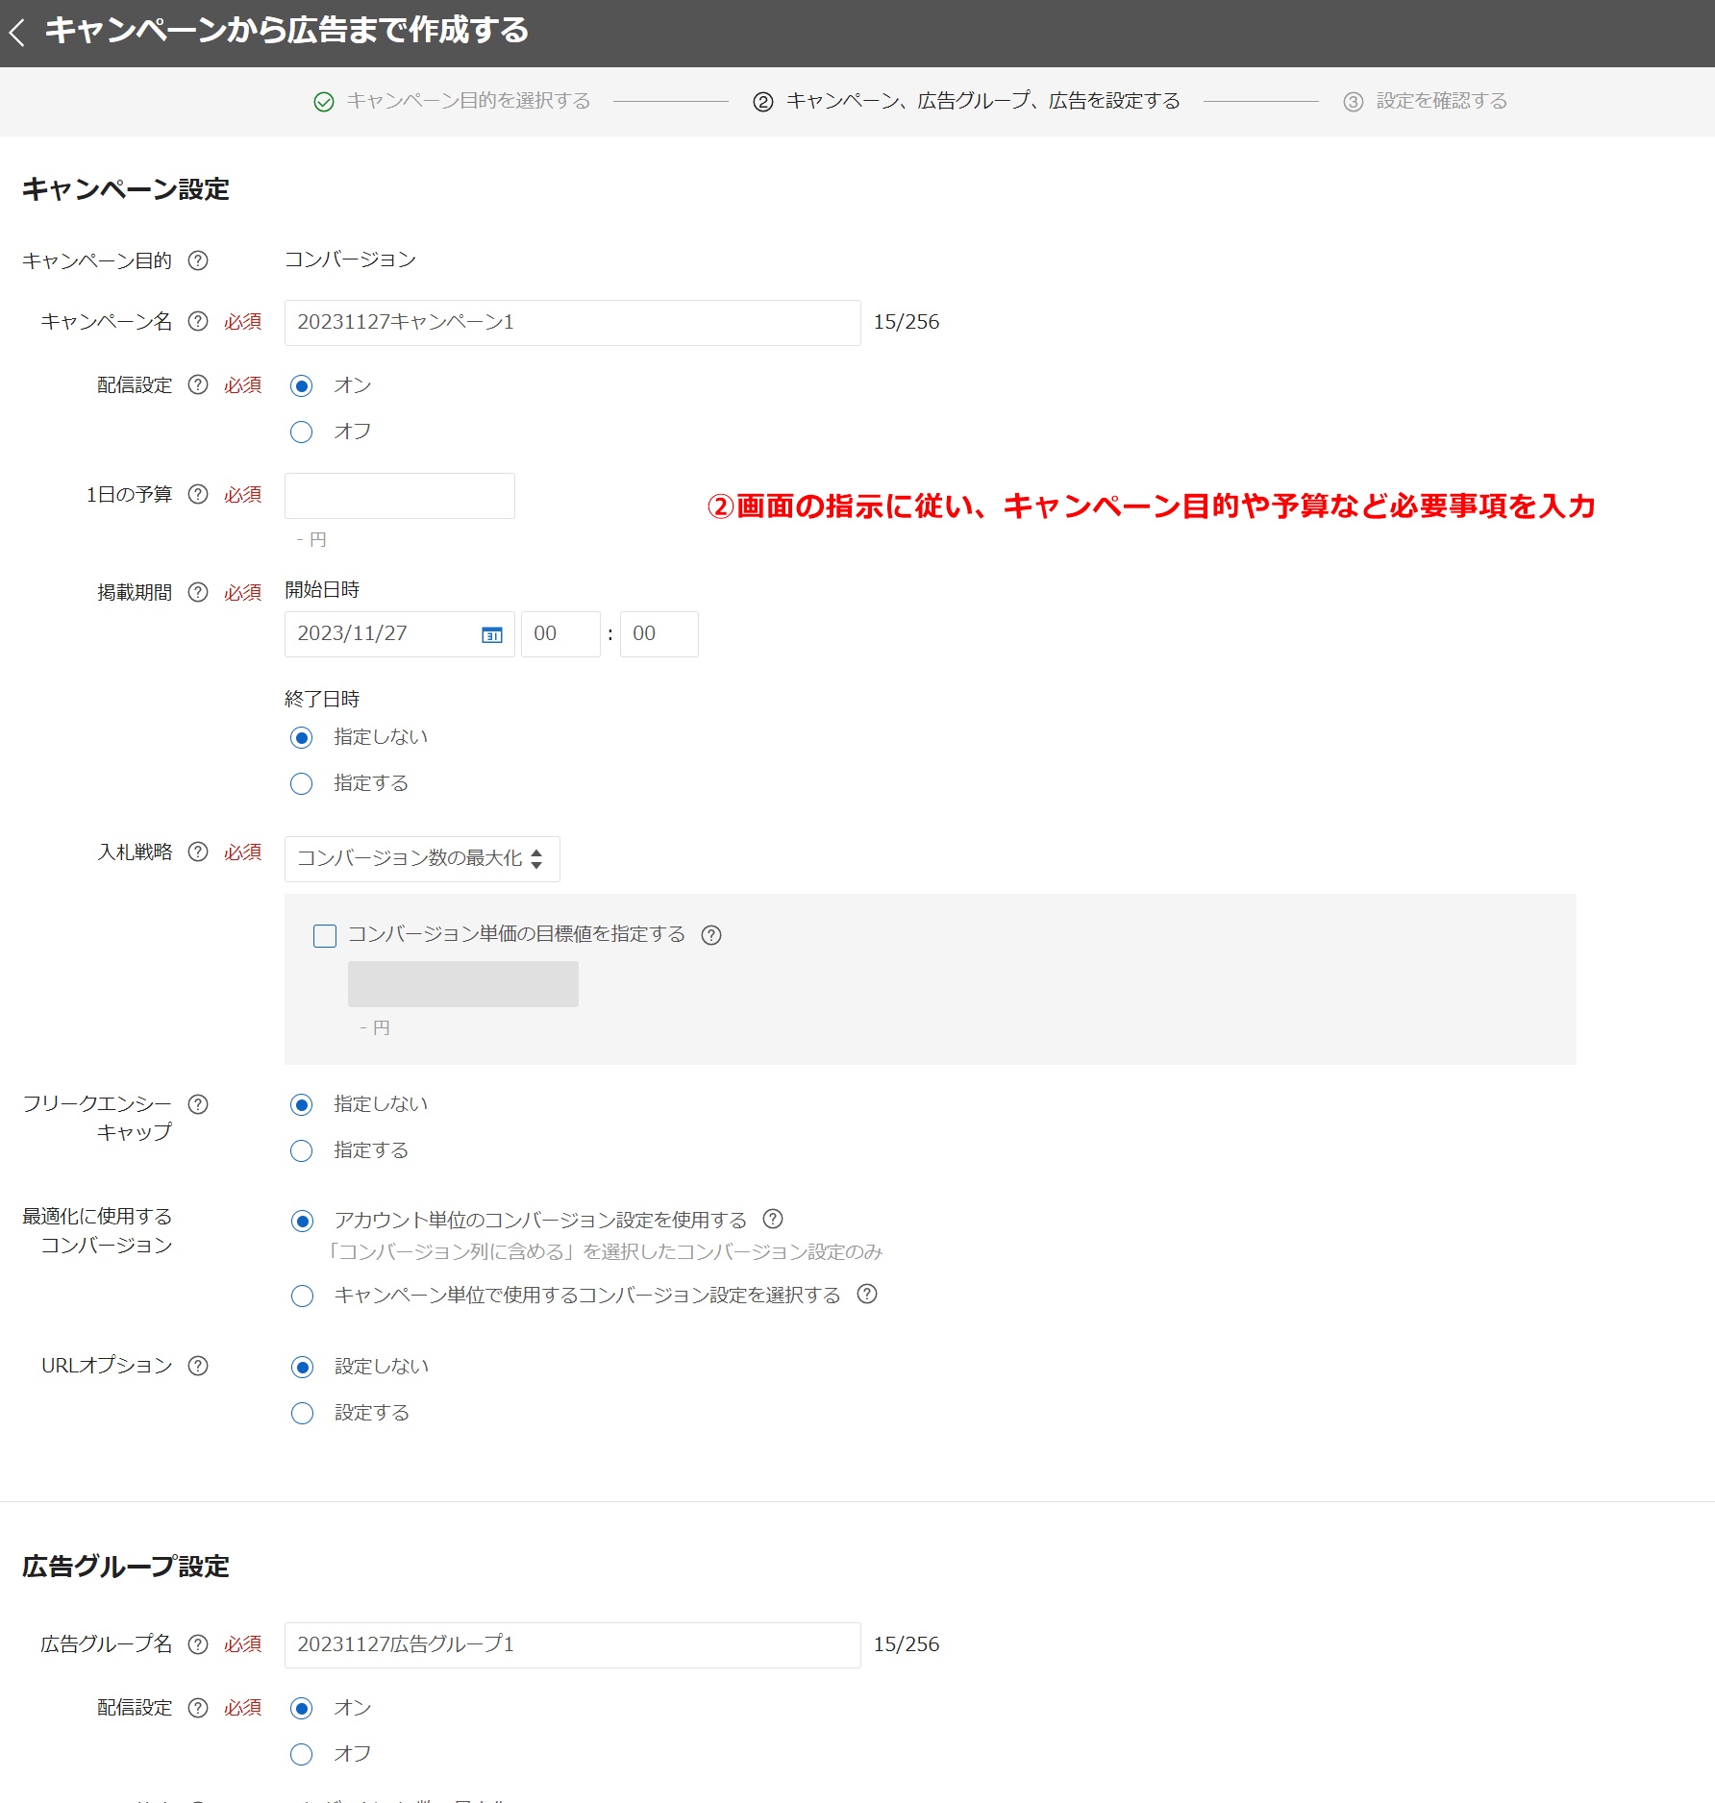The width and height of the screenshot is (1715, 1803).
Task: Click the empty 1日の予算 input box
Action: point(399,494)
